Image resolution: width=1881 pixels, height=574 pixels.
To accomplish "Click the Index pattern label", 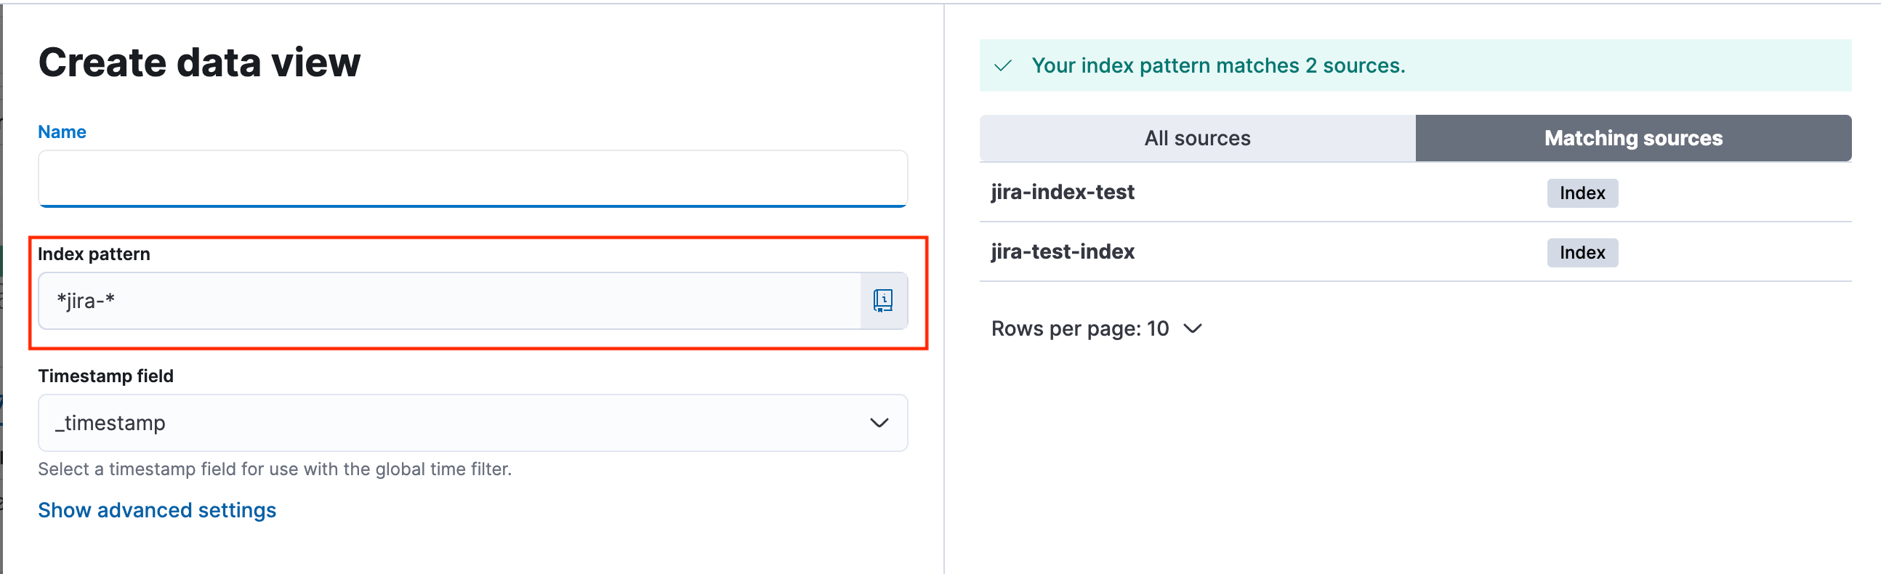I will tap(94, 254).
